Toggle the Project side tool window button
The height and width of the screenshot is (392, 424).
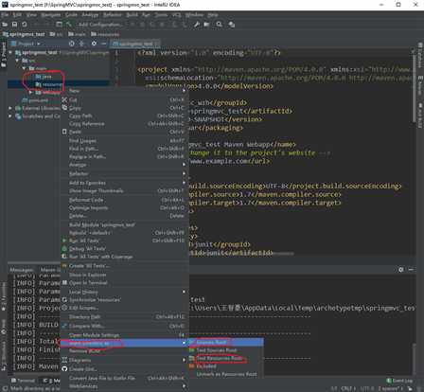[4, 54]
